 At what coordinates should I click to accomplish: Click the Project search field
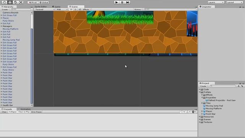[222, 86]
